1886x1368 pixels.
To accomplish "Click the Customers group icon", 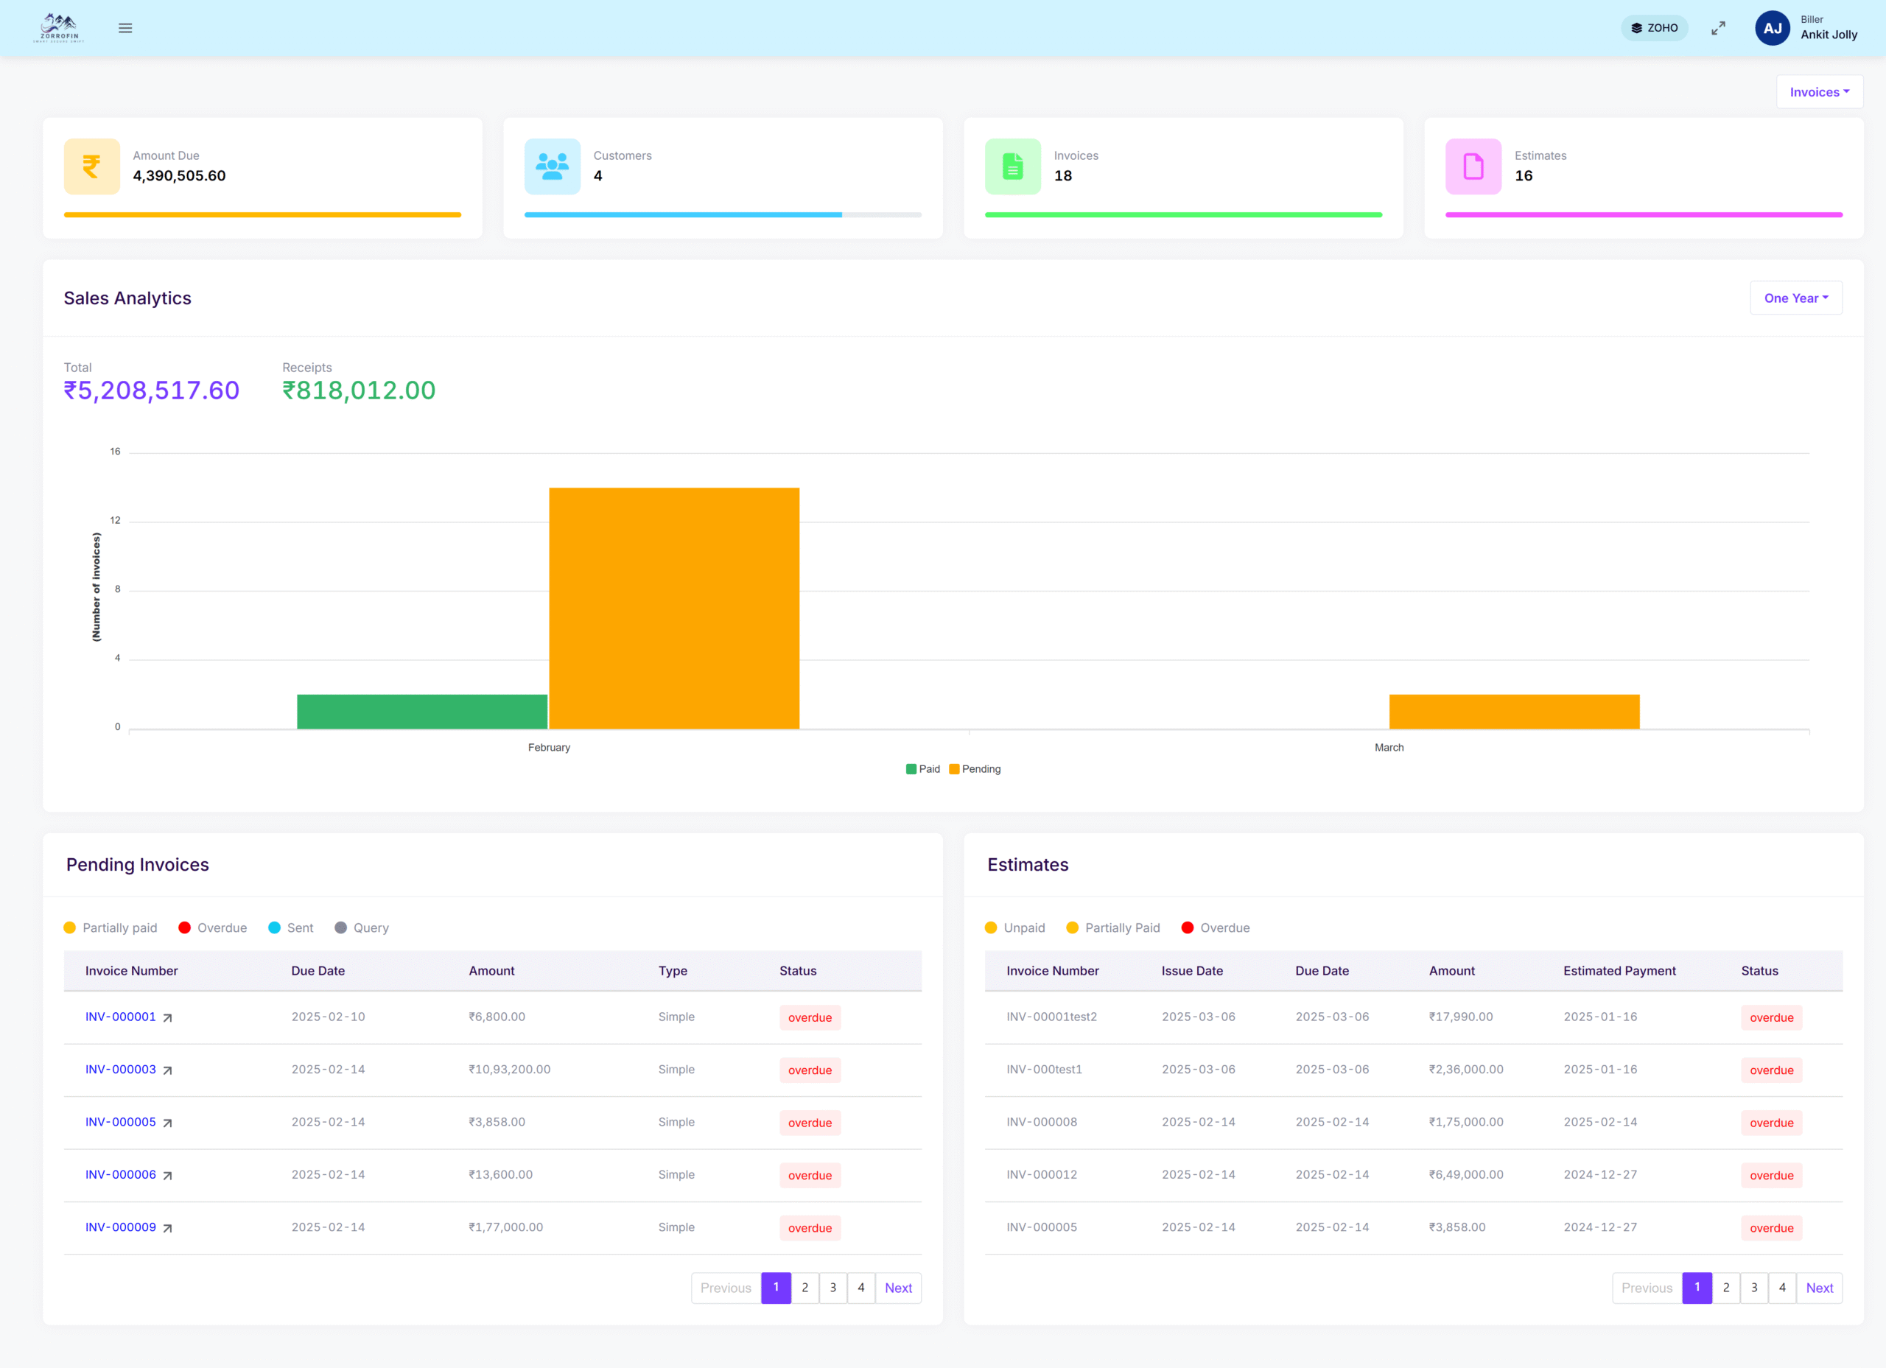I will (x=552, y=166).
